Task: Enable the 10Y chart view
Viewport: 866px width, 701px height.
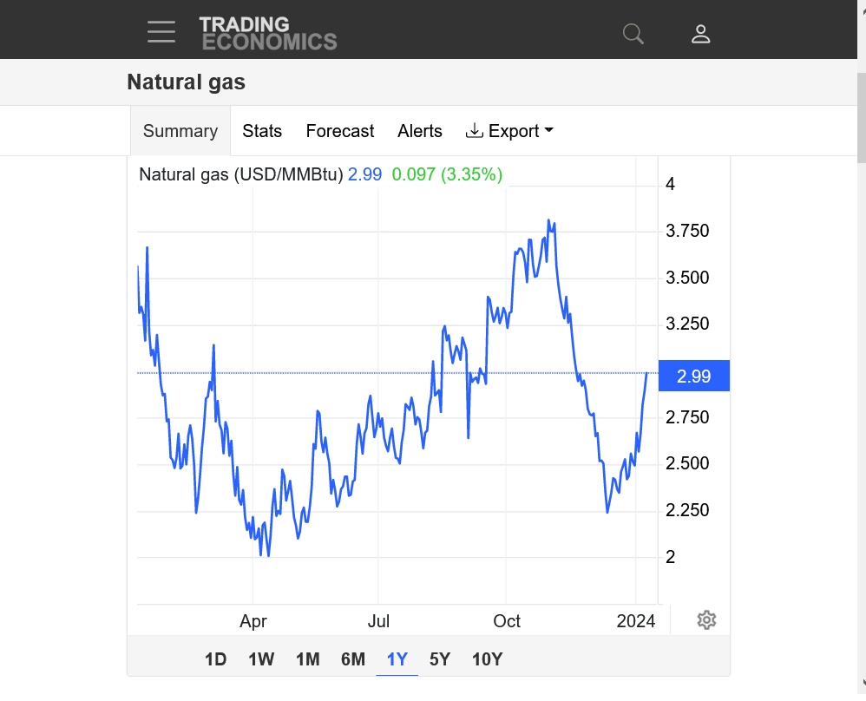Action: point(487,659)
